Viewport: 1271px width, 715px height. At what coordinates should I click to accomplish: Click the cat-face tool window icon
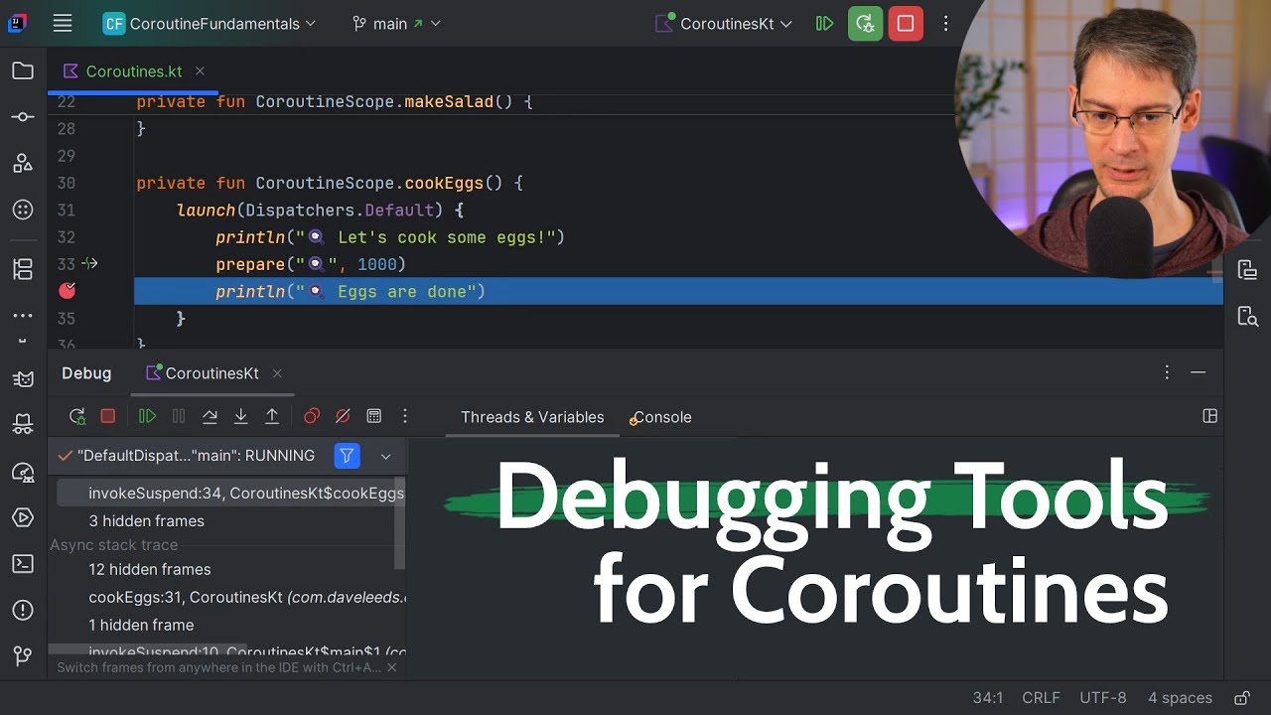click(22, 378)
